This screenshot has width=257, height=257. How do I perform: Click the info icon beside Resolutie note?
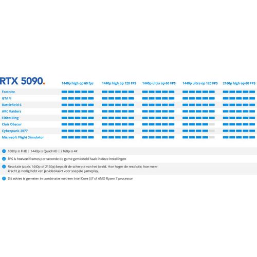click(4, 167)
